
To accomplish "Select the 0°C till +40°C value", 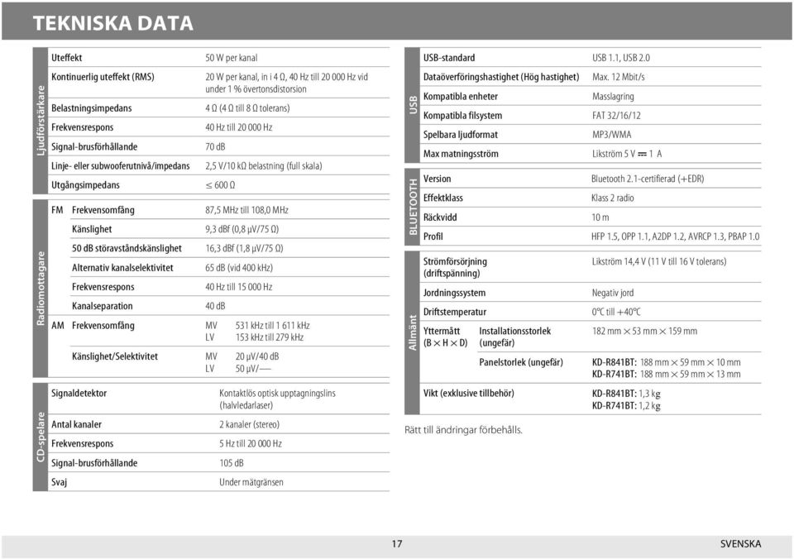I will 616,313.
